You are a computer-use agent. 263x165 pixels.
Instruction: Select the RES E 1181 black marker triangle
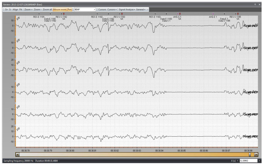(39, 14)
